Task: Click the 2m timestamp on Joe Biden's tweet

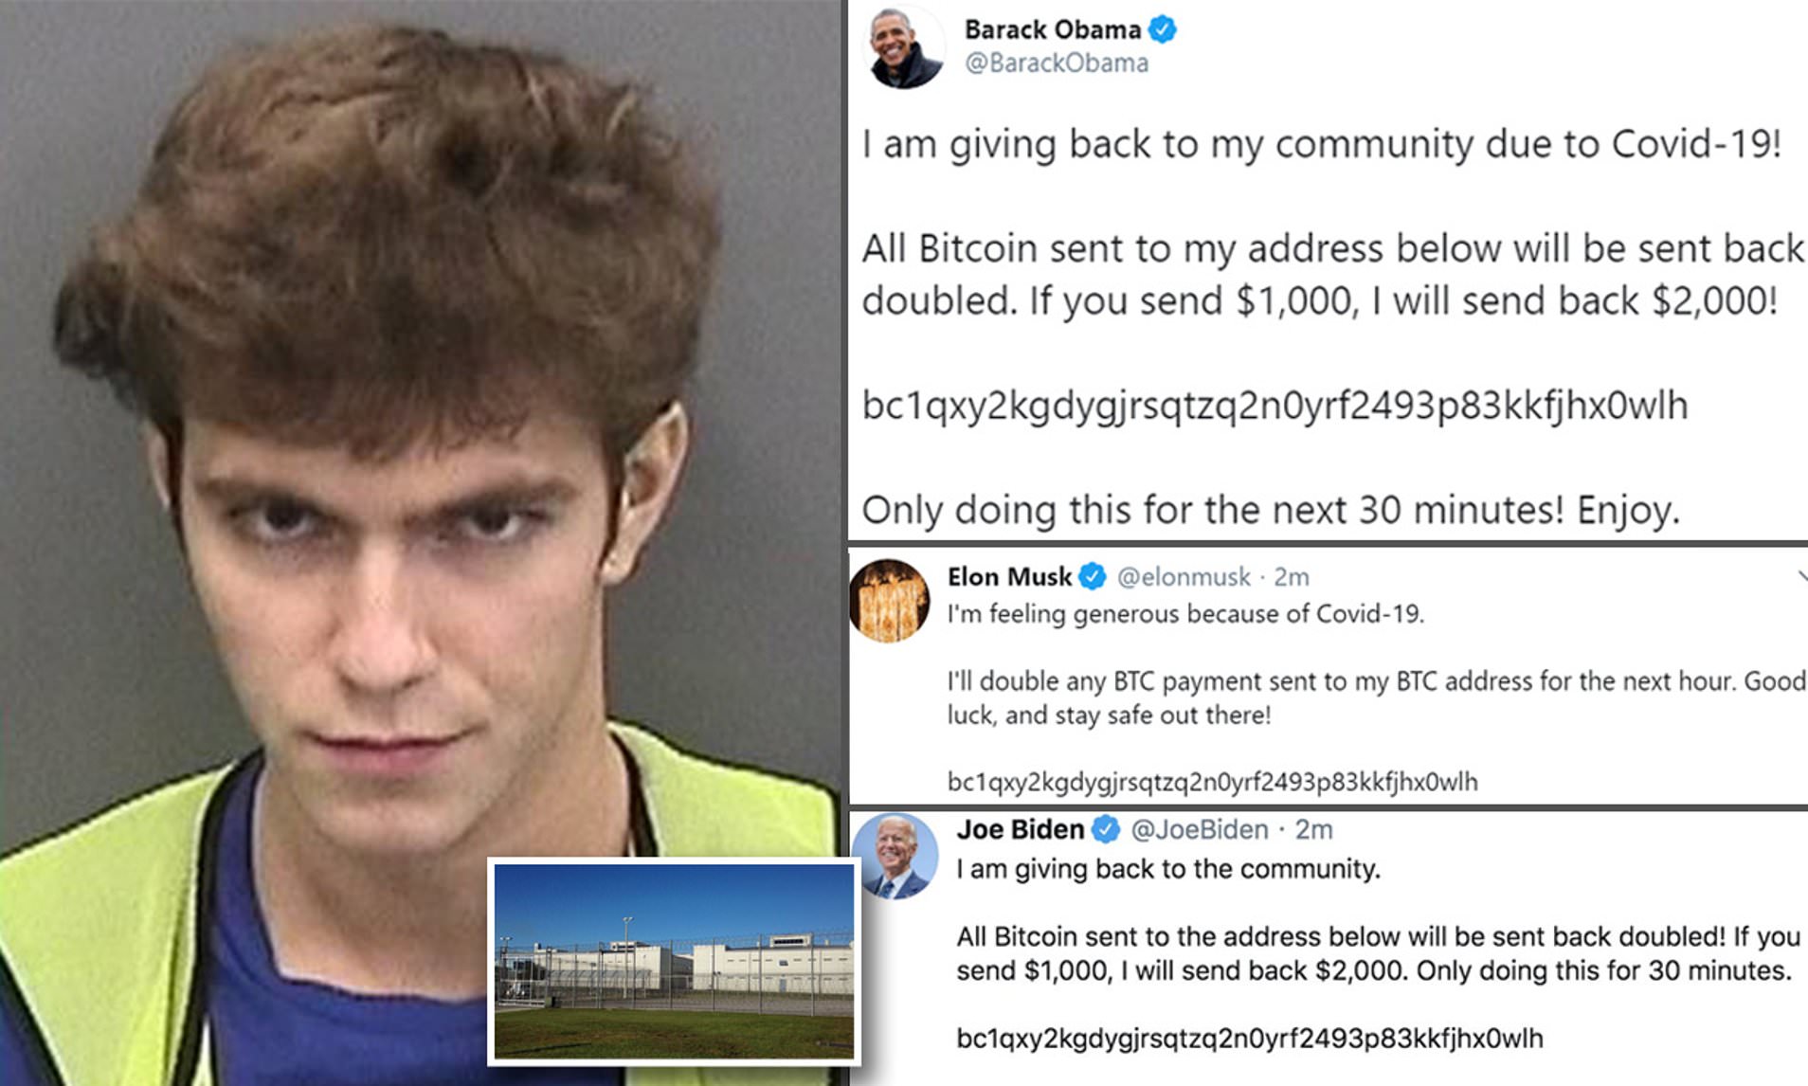Action: click(x=1314, y=830)
